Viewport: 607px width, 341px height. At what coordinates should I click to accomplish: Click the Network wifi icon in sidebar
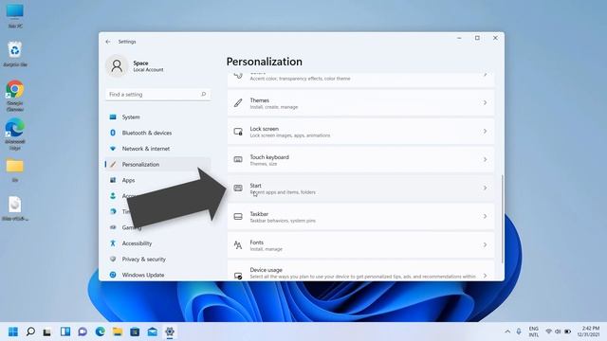point(113,149)
